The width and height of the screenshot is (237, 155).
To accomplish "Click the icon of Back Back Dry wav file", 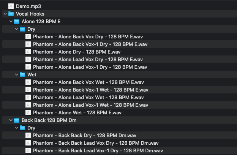I will click(x=28, y=135).
